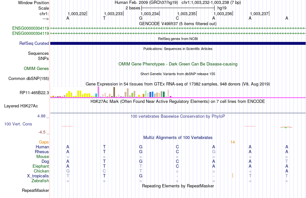This screenshot has width=306, height=198.
Task: Click the faded C in Chicken row
Action: [x=104, y=171]
